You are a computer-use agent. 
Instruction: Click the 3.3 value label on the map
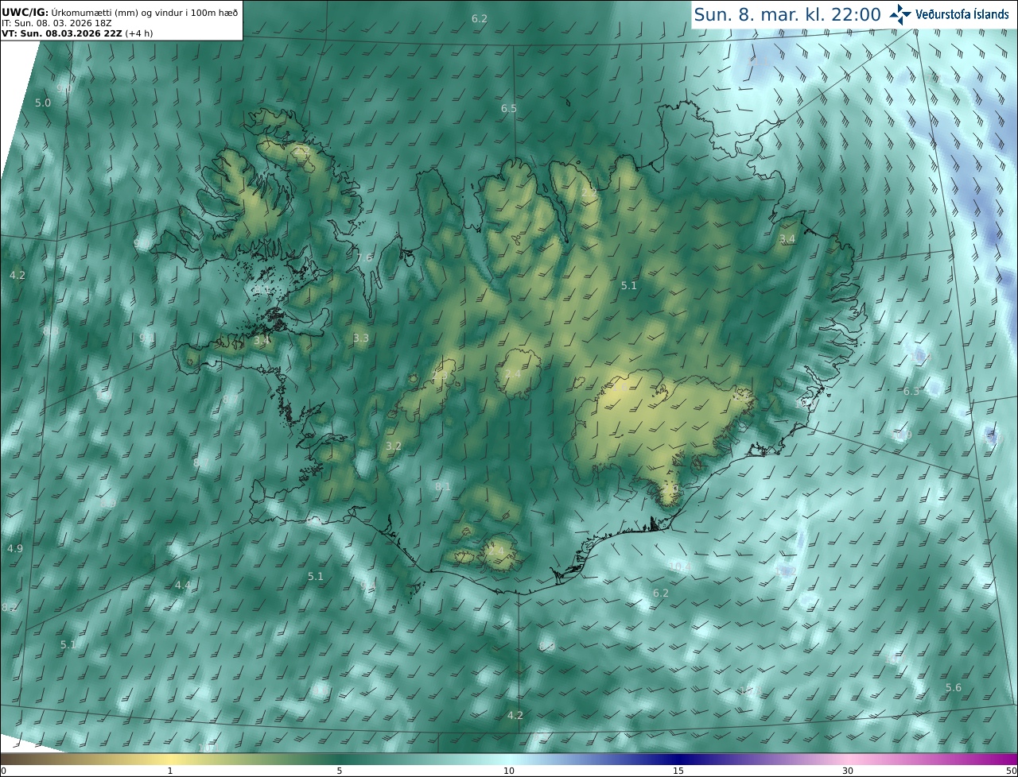(x=361, y=338)
